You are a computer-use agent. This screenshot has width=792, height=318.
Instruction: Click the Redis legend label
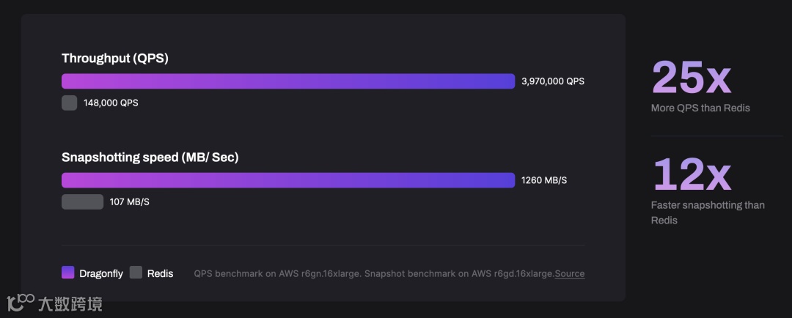[161, 273]
